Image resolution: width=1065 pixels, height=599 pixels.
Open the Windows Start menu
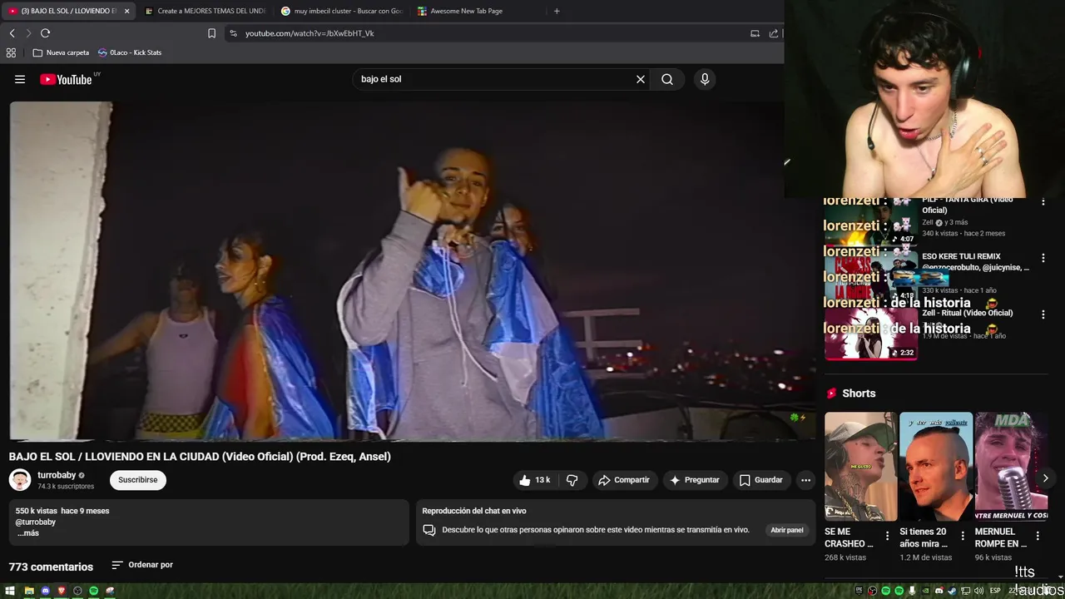click(10, 591)
